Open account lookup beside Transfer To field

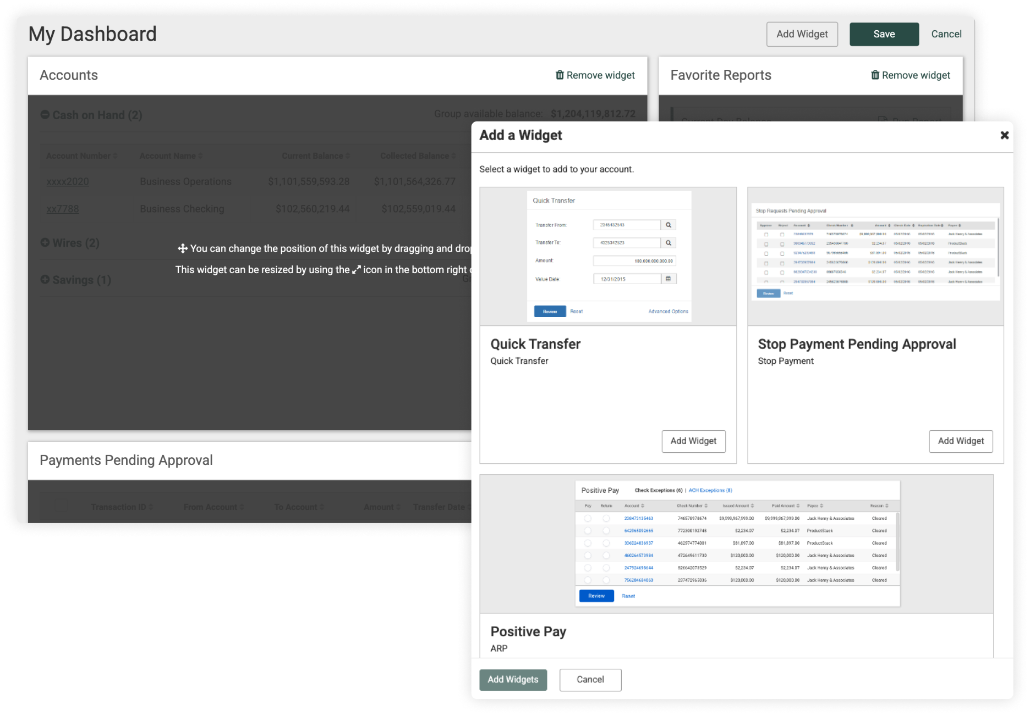[668, 242]
